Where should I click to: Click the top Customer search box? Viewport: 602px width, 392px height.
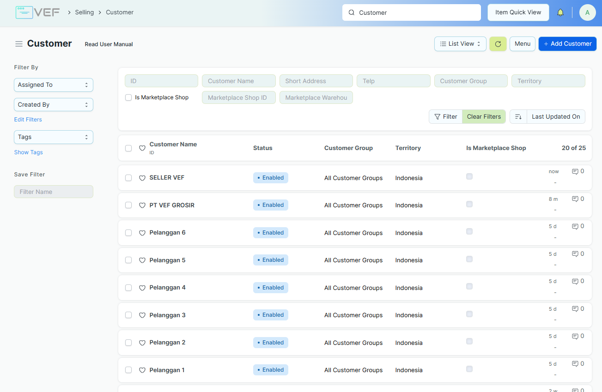pyautogui.click(x=412, y=12)
